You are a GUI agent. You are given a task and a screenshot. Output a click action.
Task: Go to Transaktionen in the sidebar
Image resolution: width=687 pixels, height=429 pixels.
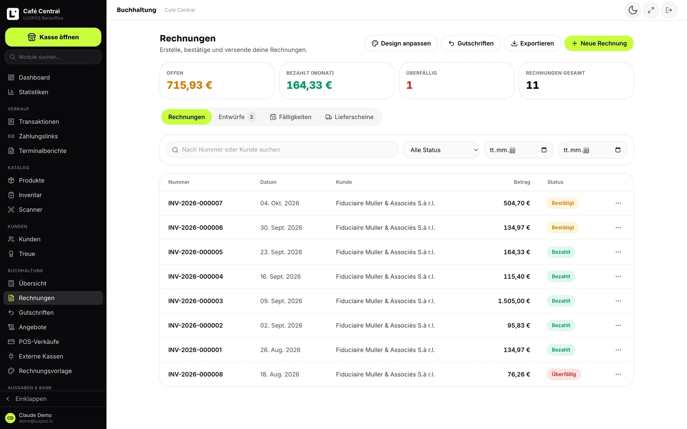pyautogui.click(x=53, y=122)
